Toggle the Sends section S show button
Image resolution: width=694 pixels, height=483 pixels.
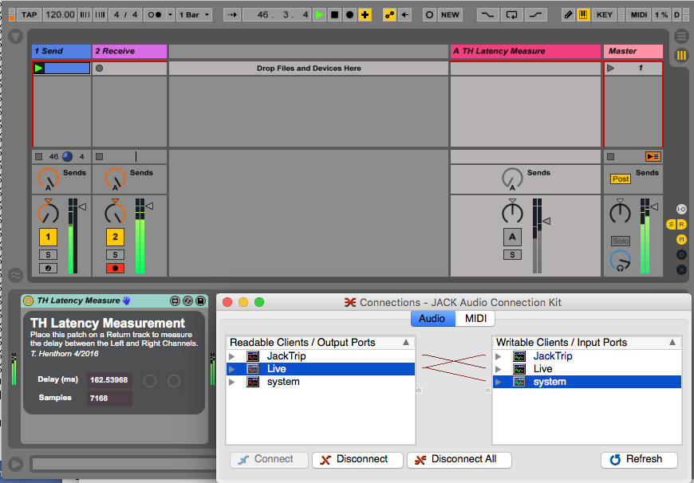pos(671,225)
